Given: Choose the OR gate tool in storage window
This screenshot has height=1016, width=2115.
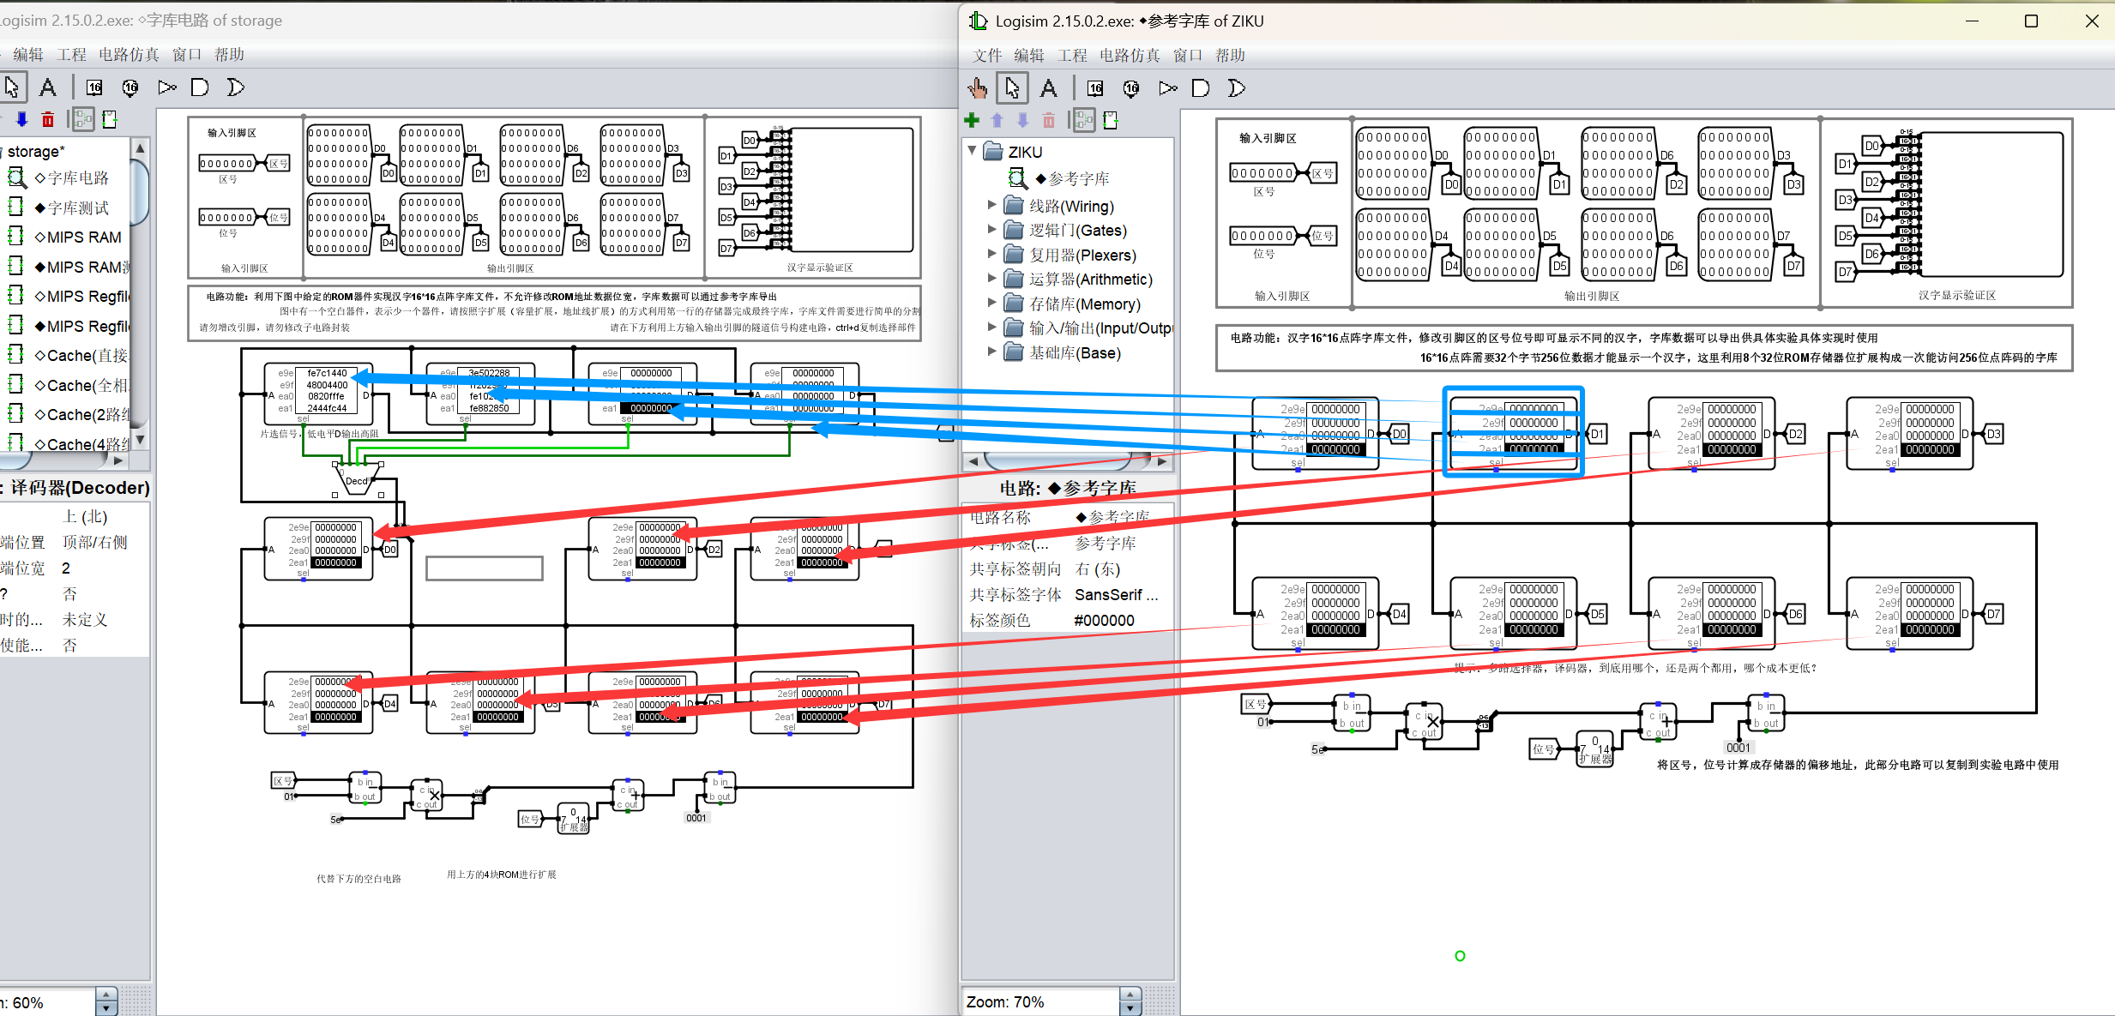Looking at the screenshot, I should click(235, 87).
